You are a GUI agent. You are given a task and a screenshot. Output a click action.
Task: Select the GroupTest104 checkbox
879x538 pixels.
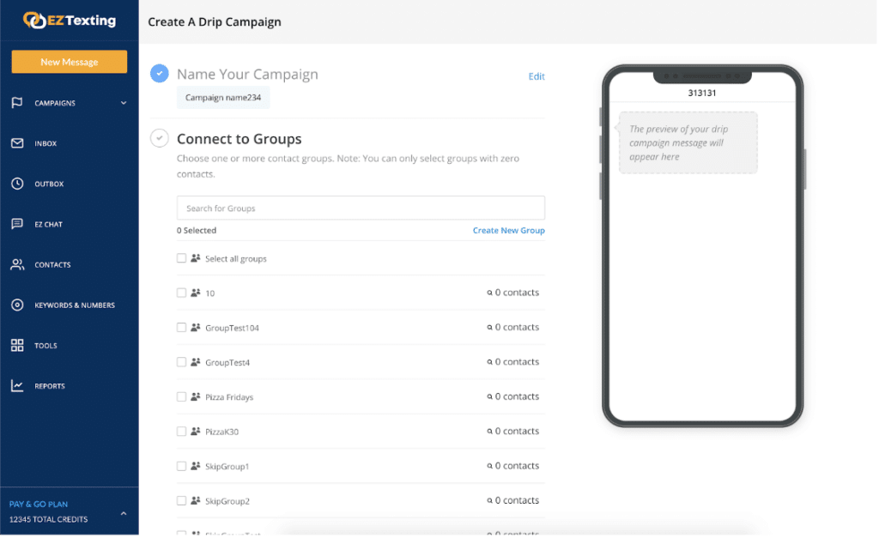(x=181, y=328)
